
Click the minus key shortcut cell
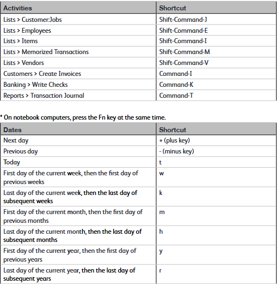(x=216, y=151)
